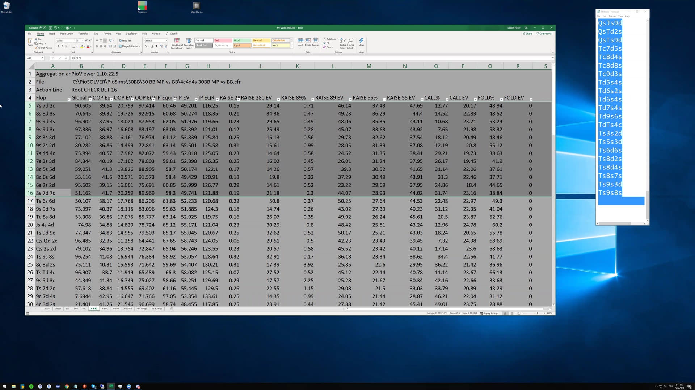
Task: Open Format as Table gallery
Action: pos(189,44)
